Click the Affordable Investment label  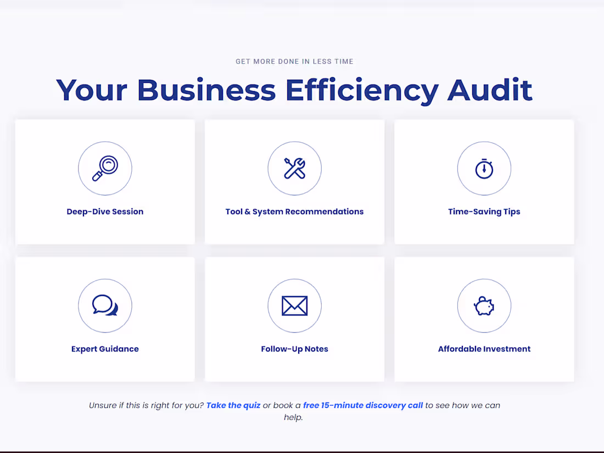tap(484, 349)
